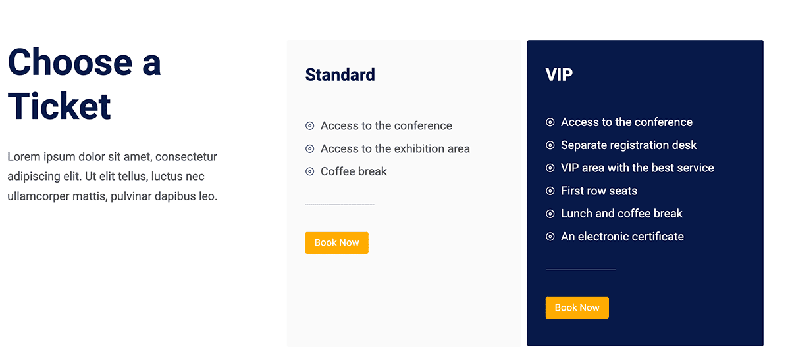Select the 'Standard' ticket heading
The width and height of the screenshot is (790, 364).
(340, 75)
